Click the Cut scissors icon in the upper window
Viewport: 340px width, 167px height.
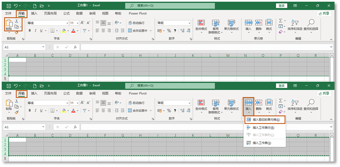(17, 21)
